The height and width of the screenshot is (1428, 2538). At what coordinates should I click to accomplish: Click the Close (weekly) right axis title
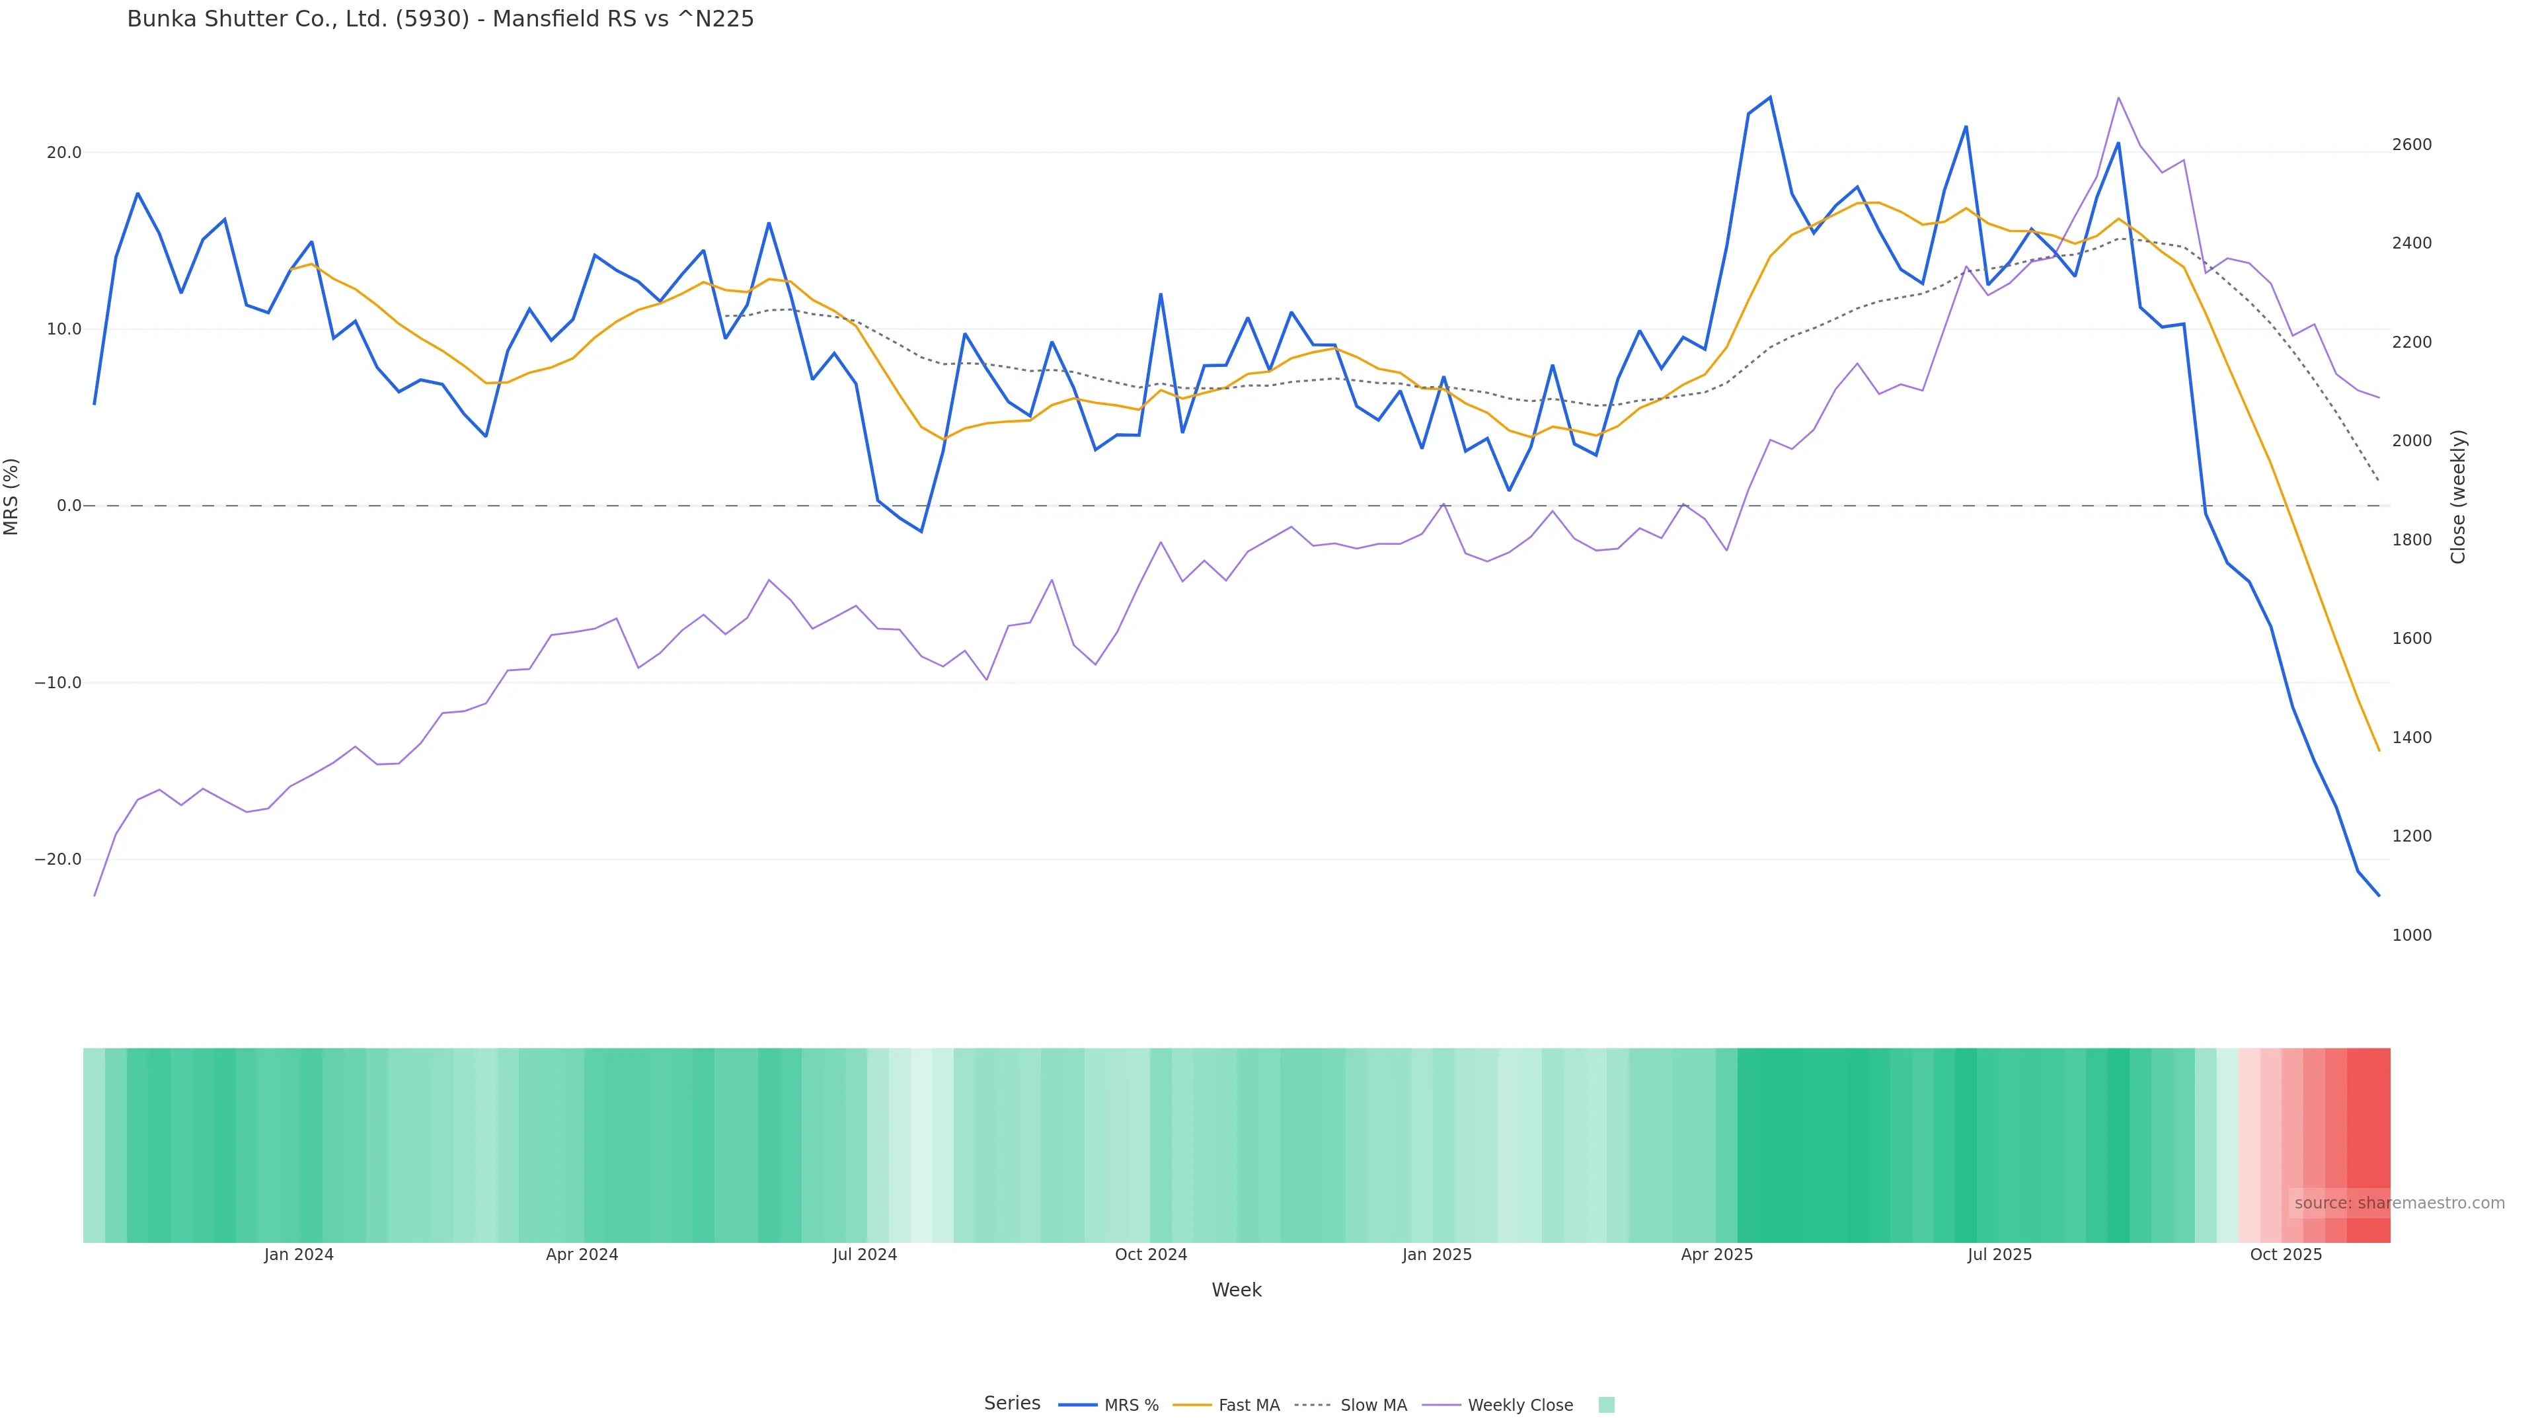point(2457,496)
